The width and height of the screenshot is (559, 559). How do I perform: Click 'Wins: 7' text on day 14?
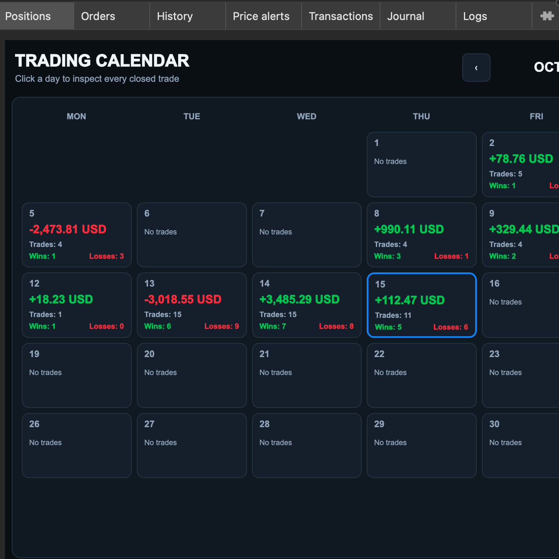[x=272, y=326]
